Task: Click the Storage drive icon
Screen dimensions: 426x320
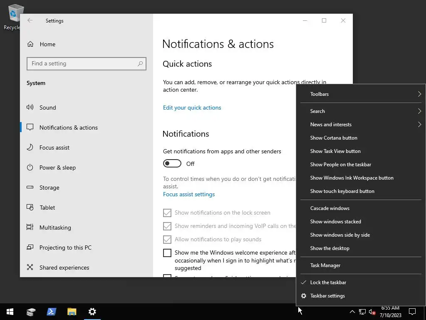Action: coord(30,187)
